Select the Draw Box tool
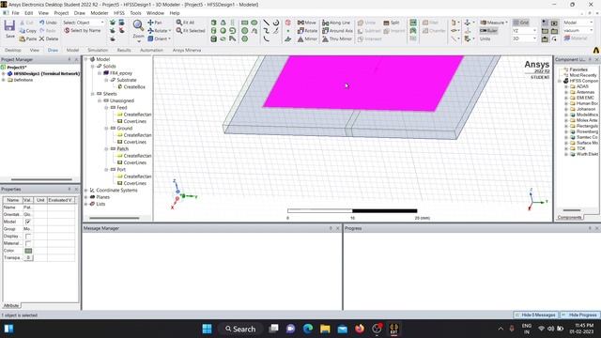This screenshot has height=338, width=601. 214,23
